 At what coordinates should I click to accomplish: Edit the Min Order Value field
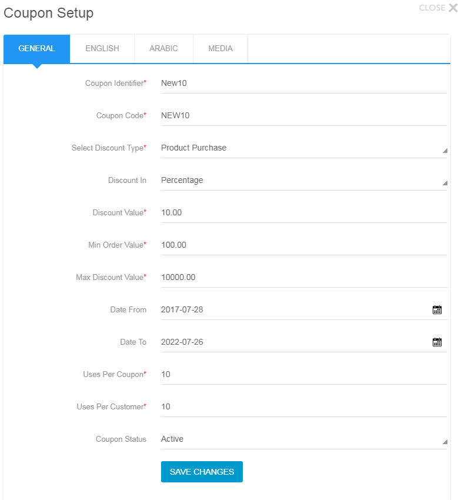304,245
